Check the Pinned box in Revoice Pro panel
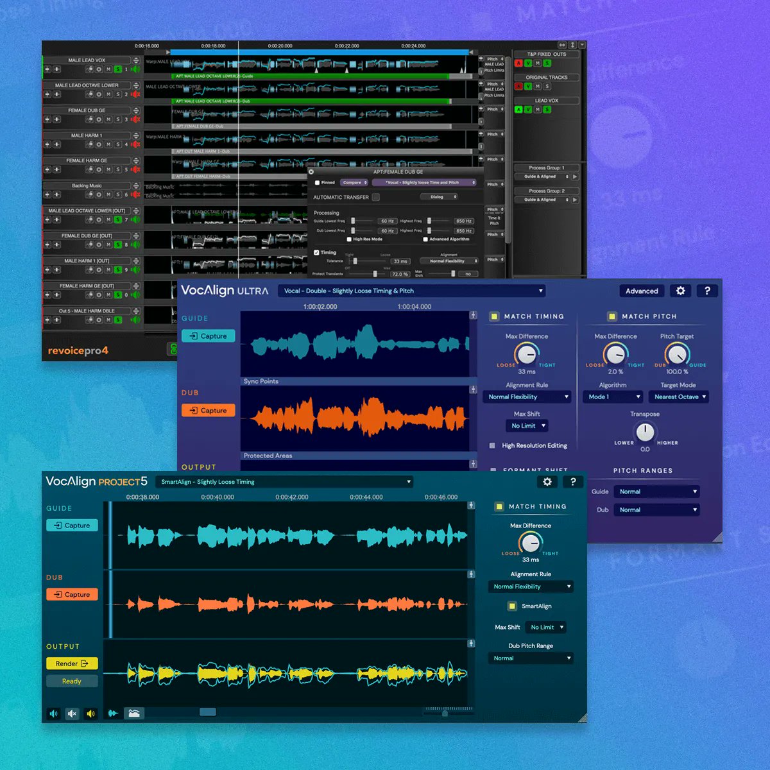The image size is (770, 770). [317, 183]
